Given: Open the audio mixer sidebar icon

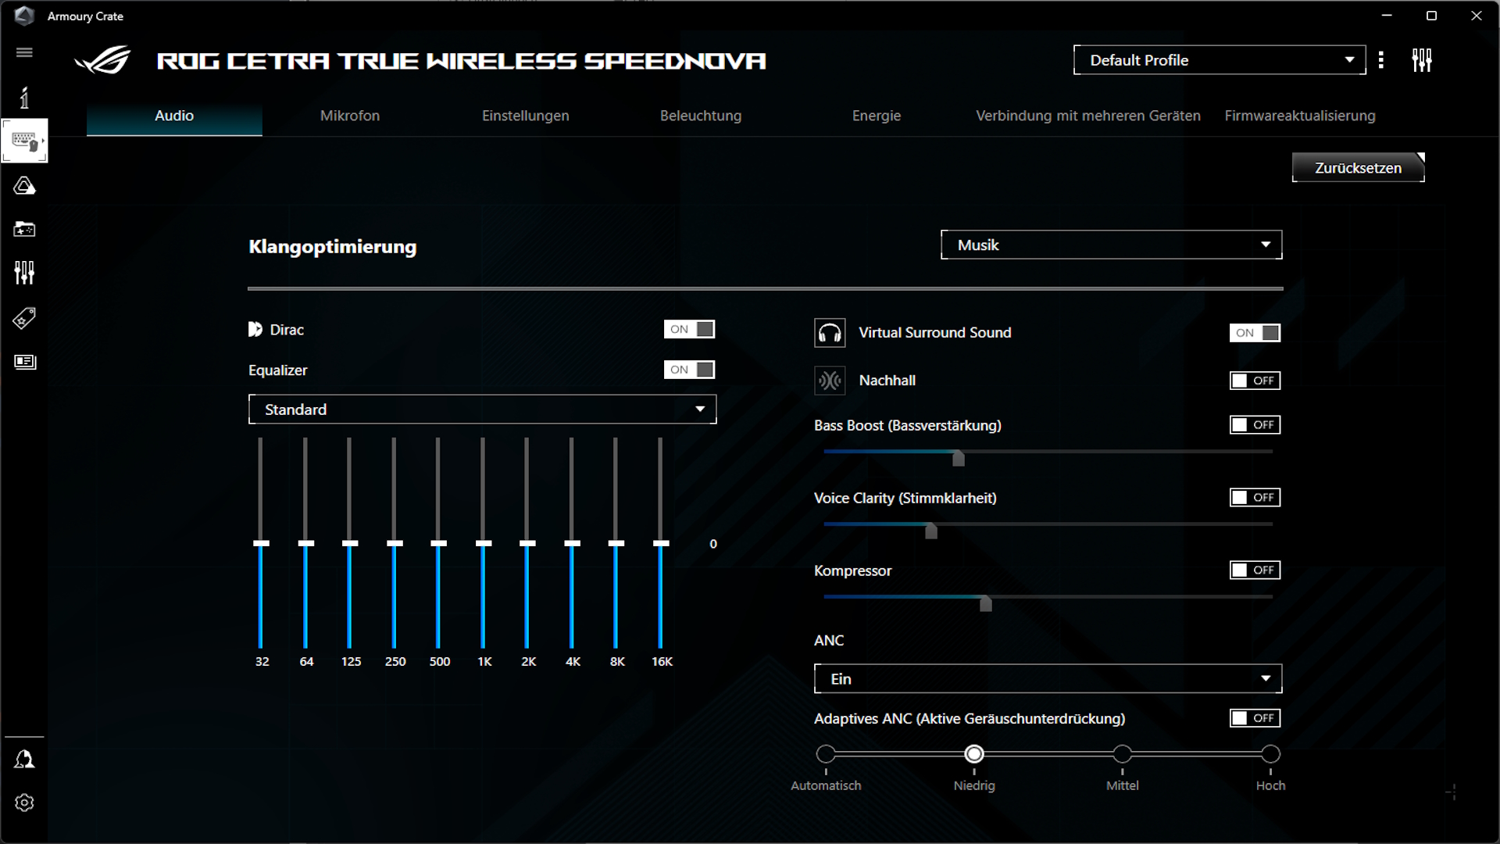Looking at the screenshot, I should click(x=24, y=273).
